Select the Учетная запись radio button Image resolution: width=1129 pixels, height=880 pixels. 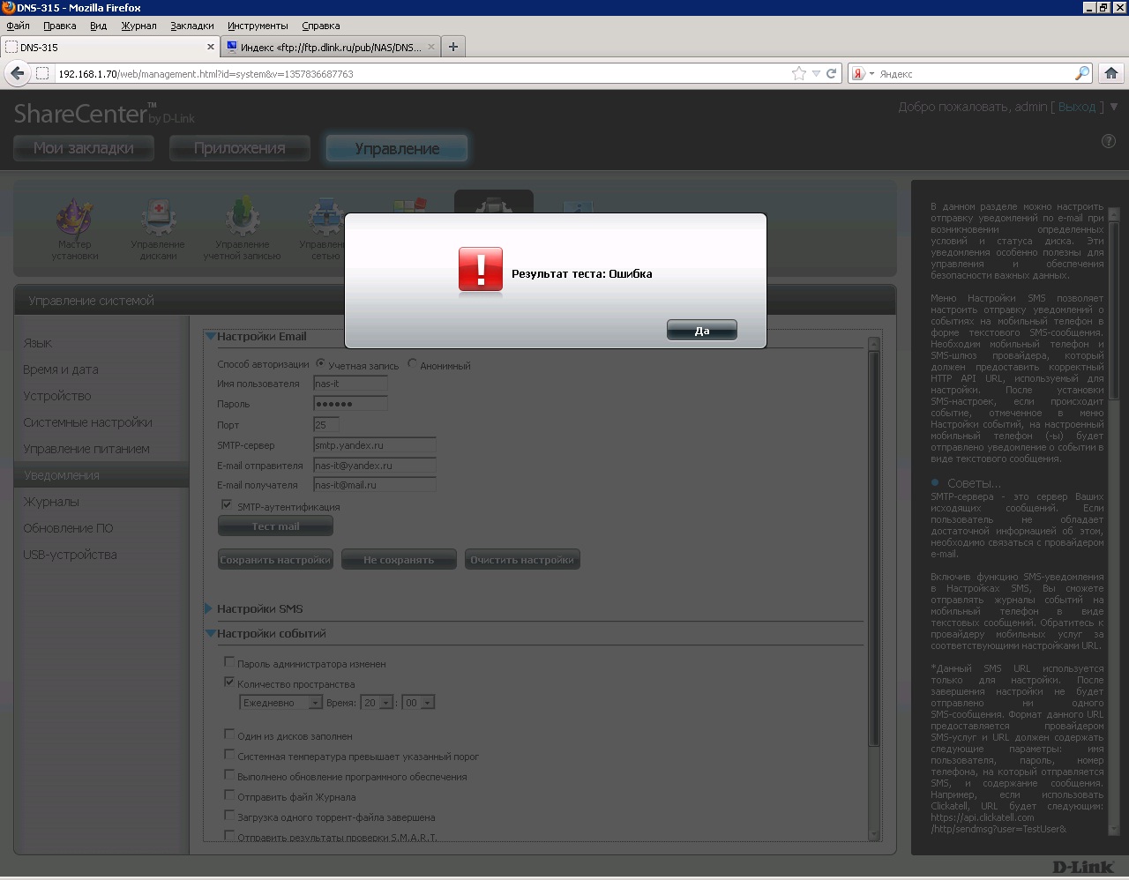(x=320, y=363)
